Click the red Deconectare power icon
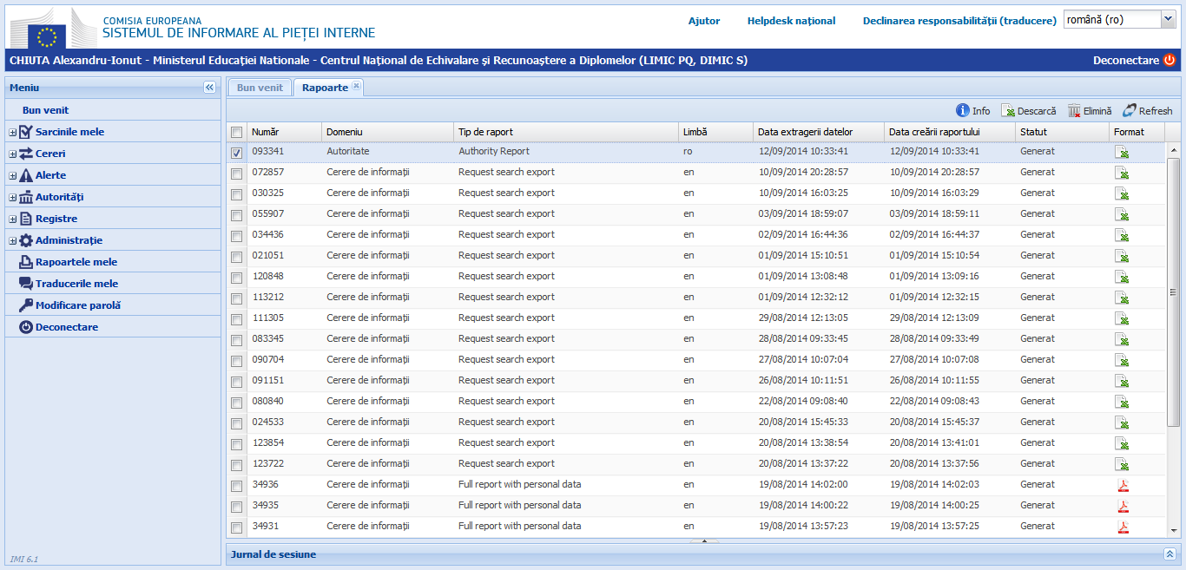Screen dimensions: 1186x570 pos(1170,61)
